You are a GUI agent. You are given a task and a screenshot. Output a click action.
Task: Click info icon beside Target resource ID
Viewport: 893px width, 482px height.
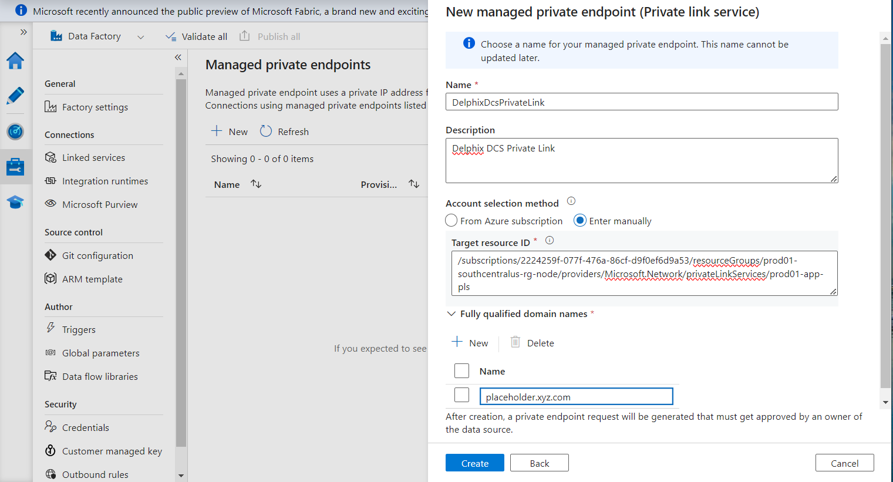point(550,240)
